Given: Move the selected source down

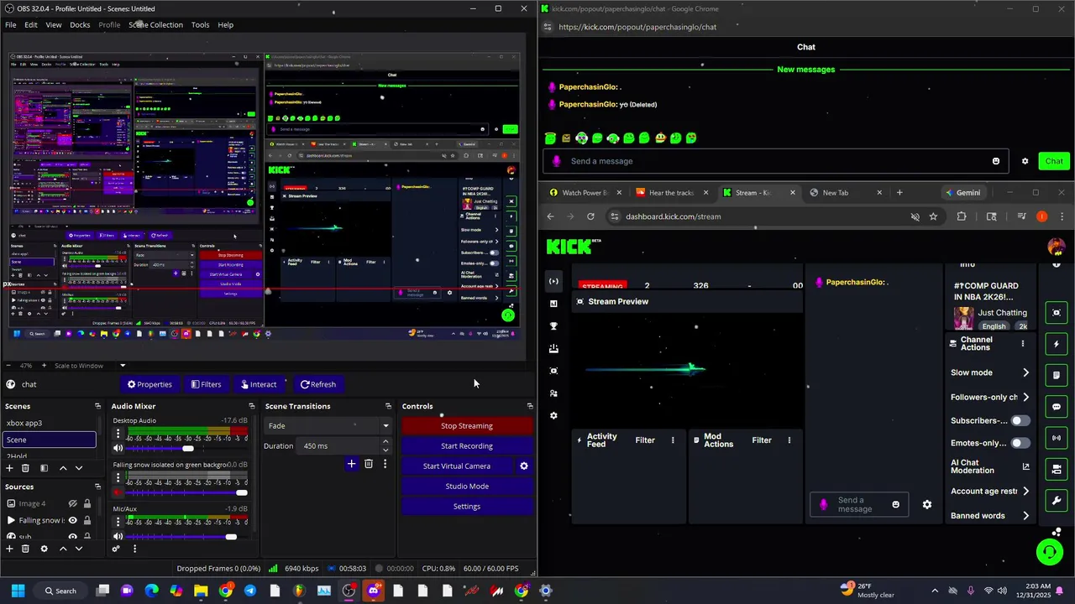Looking at the screenshot, I should point(79,549).
